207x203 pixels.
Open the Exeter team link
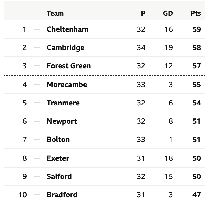(x=58, y=158)
